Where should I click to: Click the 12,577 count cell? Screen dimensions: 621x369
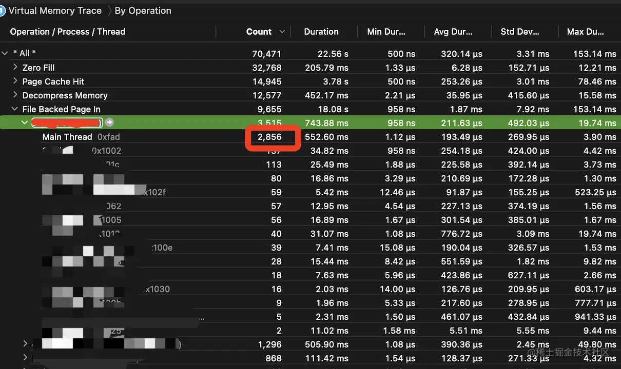[x=267, y=95]
